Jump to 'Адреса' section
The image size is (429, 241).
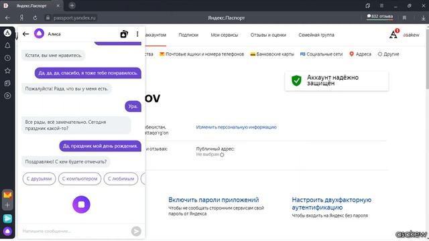tap(361, 54)
